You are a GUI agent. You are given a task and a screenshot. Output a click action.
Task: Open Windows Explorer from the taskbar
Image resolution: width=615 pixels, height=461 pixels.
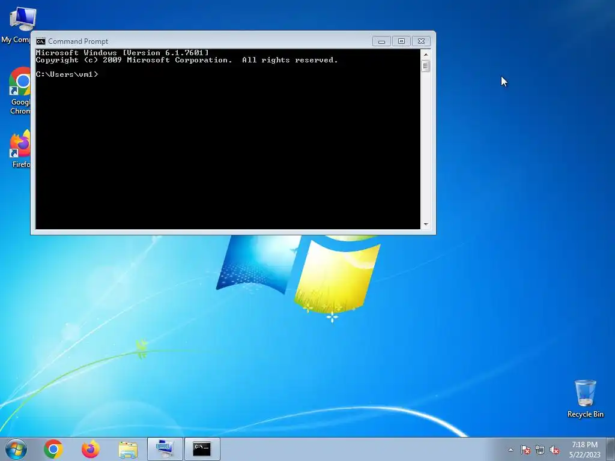pyautogui.click(x=128, y=449)
